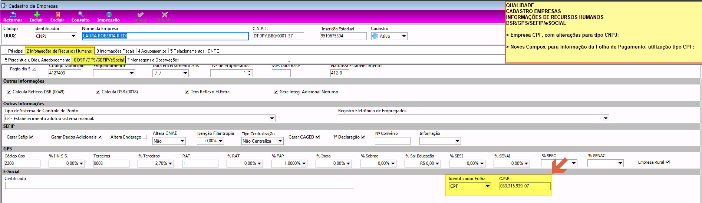Image resolution: width=702 pixels, height=203 pixels.
Task: Click the Incluir plus icon
Action: click(x=37, y=14)
